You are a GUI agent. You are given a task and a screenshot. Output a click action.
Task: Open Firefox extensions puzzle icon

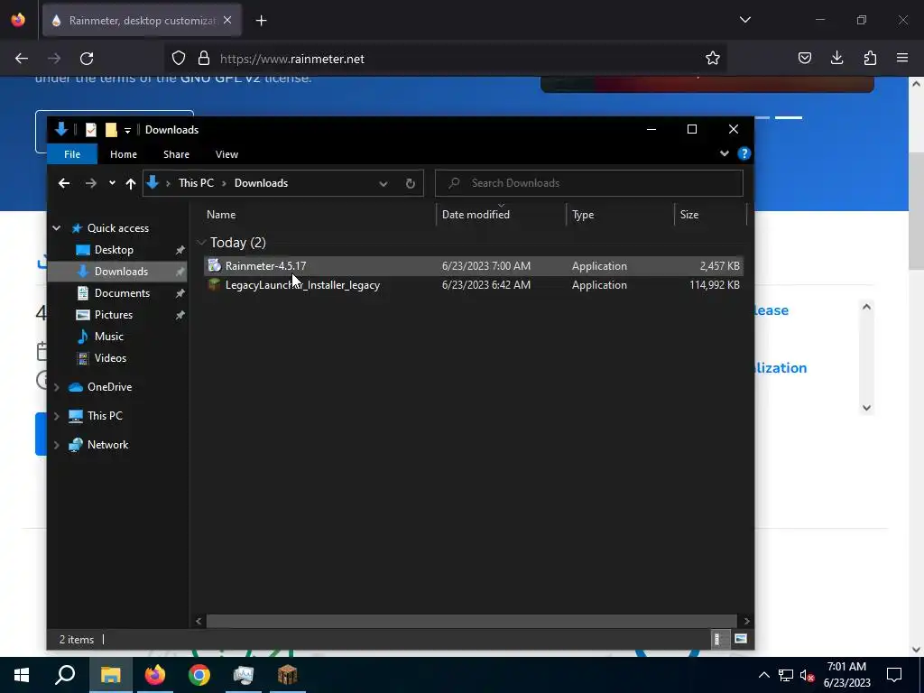pyautogui.click(x=870, y=58)
